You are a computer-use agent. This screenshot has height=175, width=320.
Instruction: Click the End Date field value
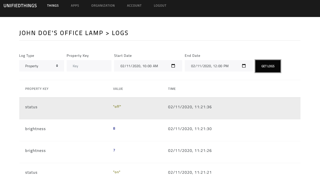click(210, 66)
